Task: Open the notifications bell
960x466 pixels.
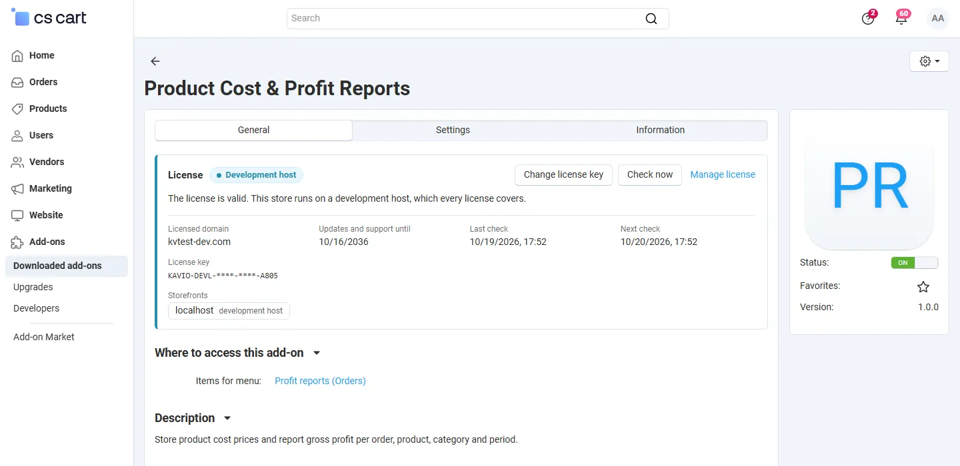Action: click(x=901, y=19)
